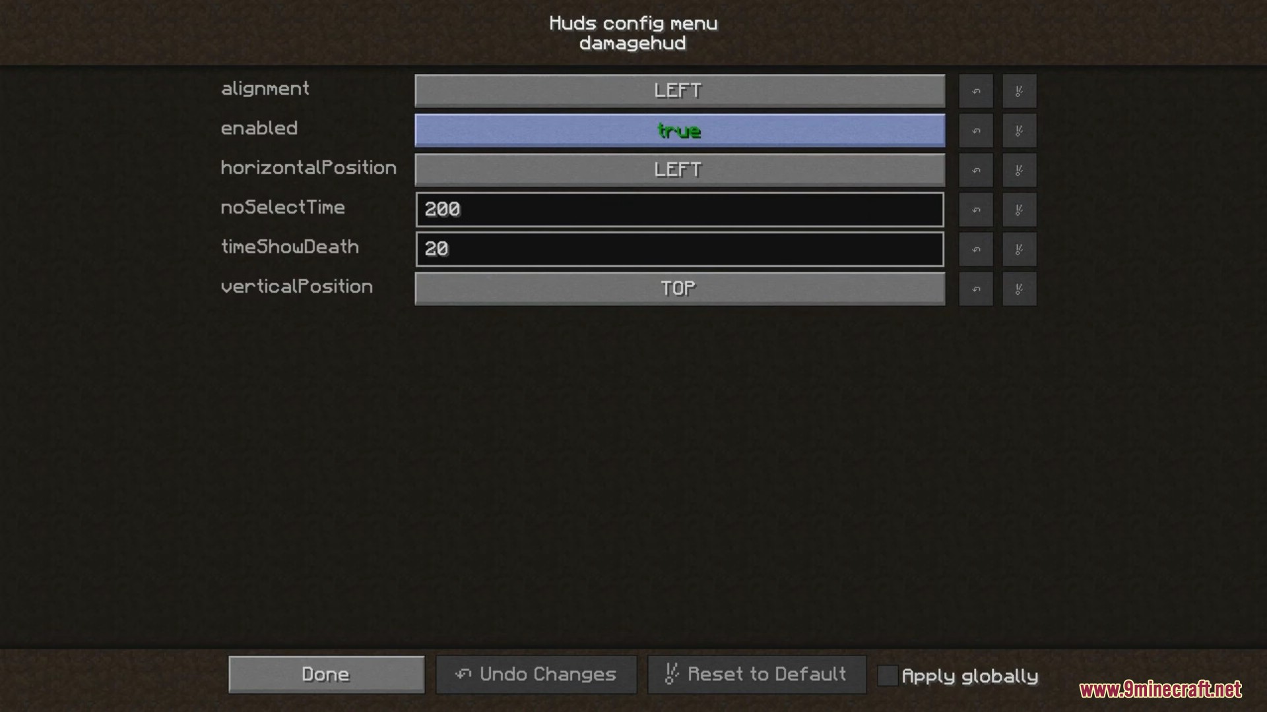The image size is (1267, 712).
Task: Click the reset icon for enabled setting
Action: 1016,131
